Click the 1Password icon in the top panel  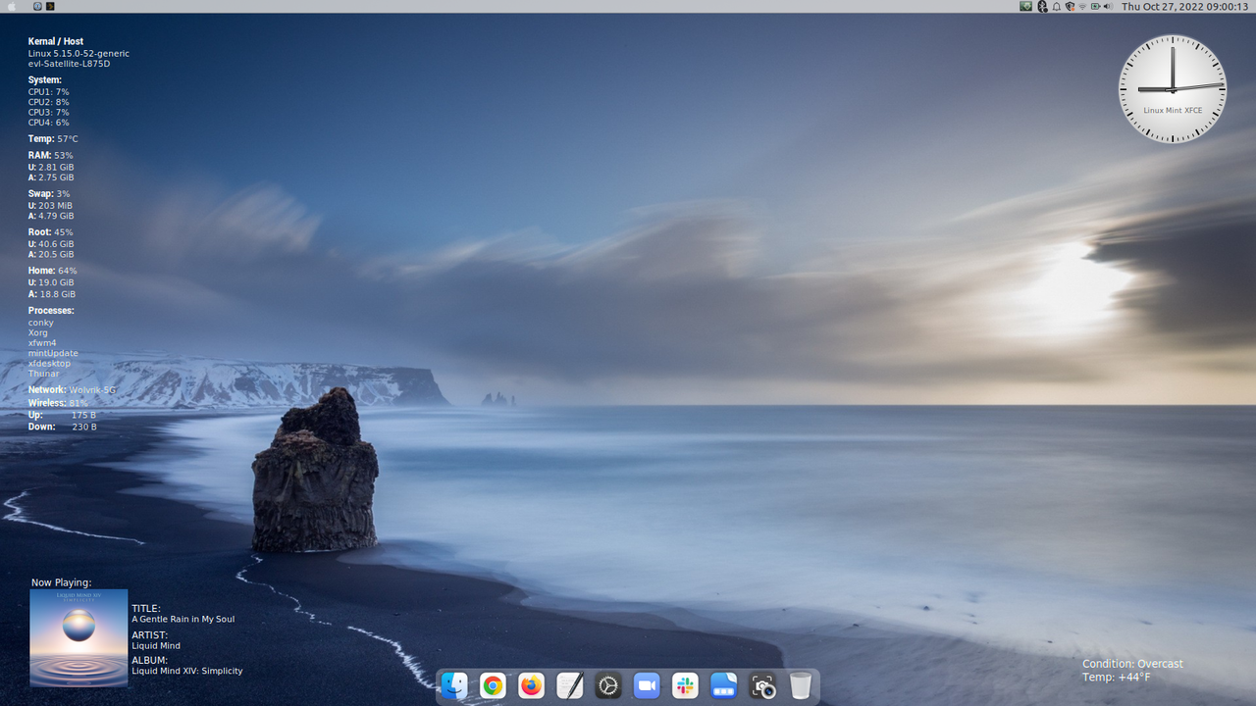[37, 6]
